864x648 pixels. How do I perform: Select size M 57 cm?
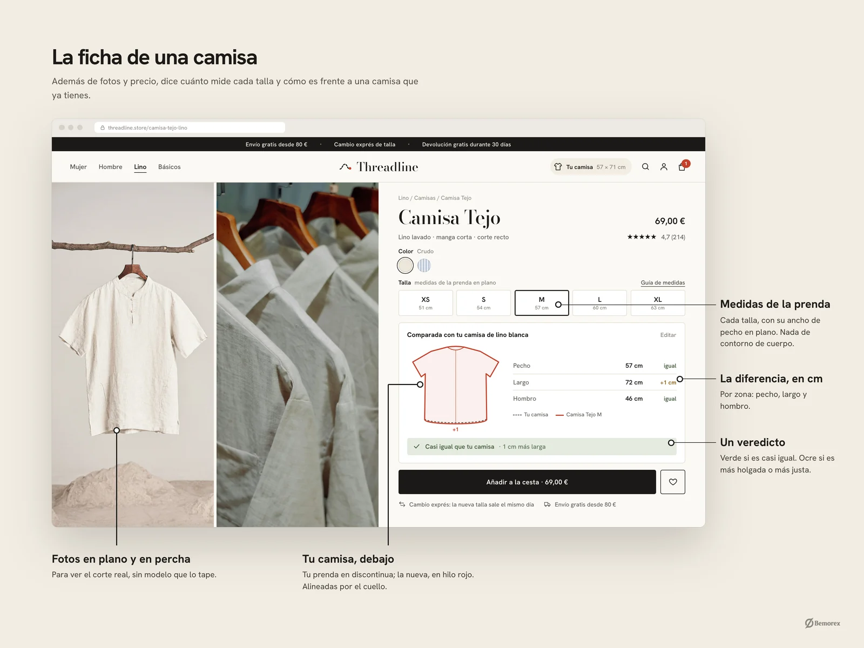pyautogui.click(x=542, y=303)
